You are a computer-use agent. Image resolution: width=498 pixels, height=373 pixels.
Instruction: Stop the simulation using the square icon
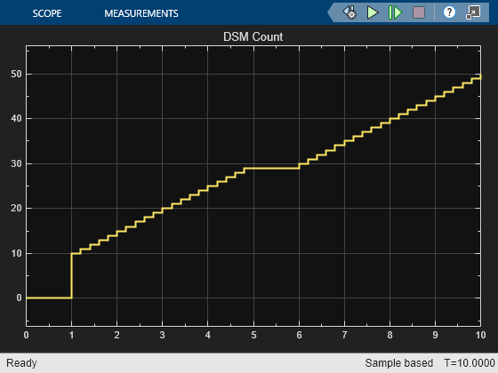[419, 12]
